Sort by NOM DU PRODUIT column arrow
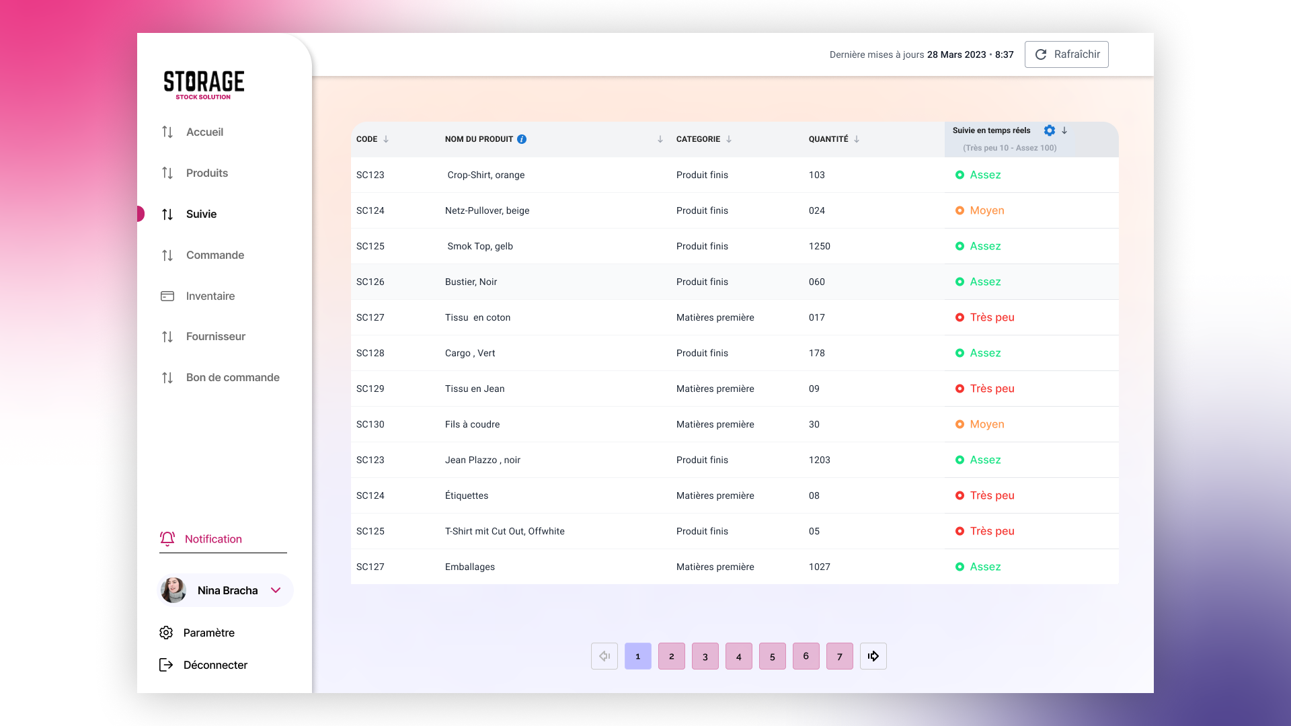This screenshot has width=1291, height=726. pos(660,139)
